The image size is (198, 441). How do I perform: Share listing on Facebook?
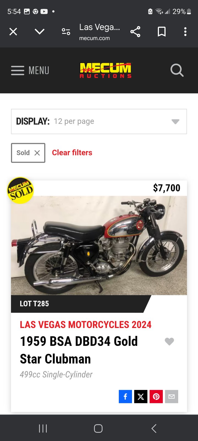click(x=125, y=397)
